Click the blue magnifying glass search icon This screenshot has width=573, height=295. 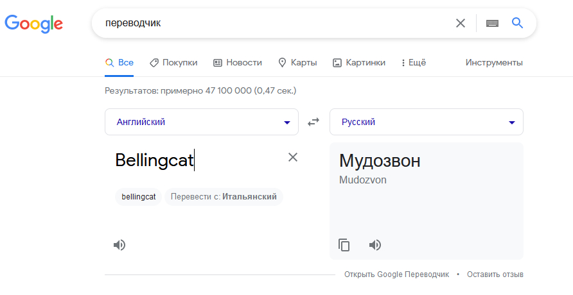[517, 23]
